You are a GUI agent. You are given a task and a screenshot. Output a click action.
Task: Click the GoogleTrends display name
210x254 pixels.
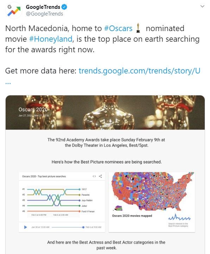pyautogui.click(x=43, y=7)
